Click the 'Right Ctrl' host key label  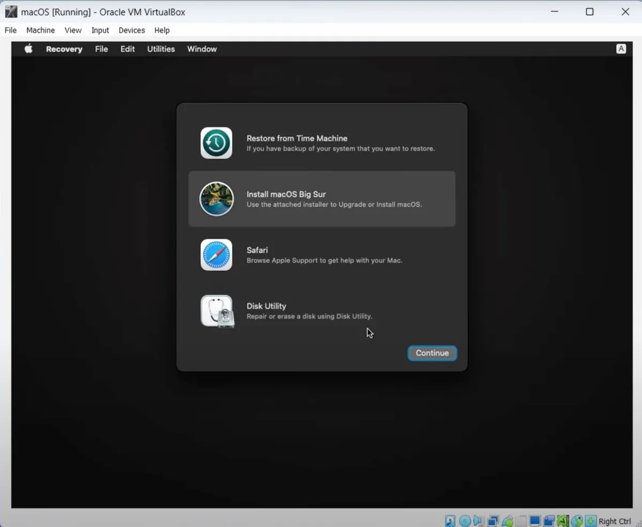615,521
